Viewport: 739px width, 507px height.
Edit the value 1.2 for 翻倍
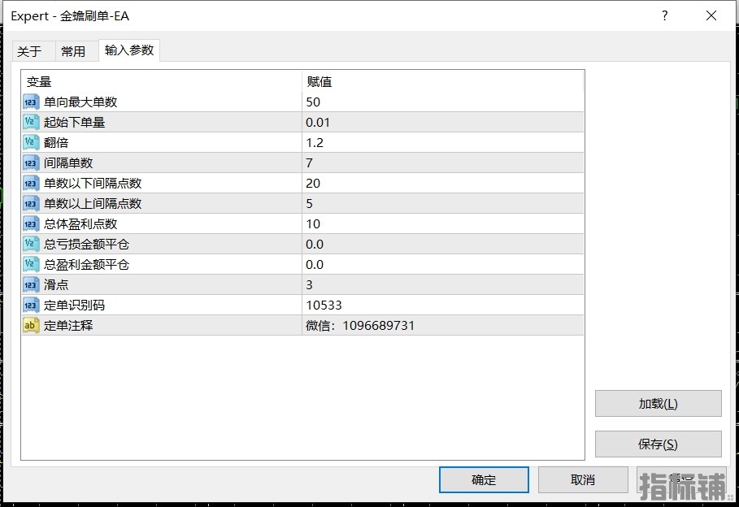click(x=442, y=142)
